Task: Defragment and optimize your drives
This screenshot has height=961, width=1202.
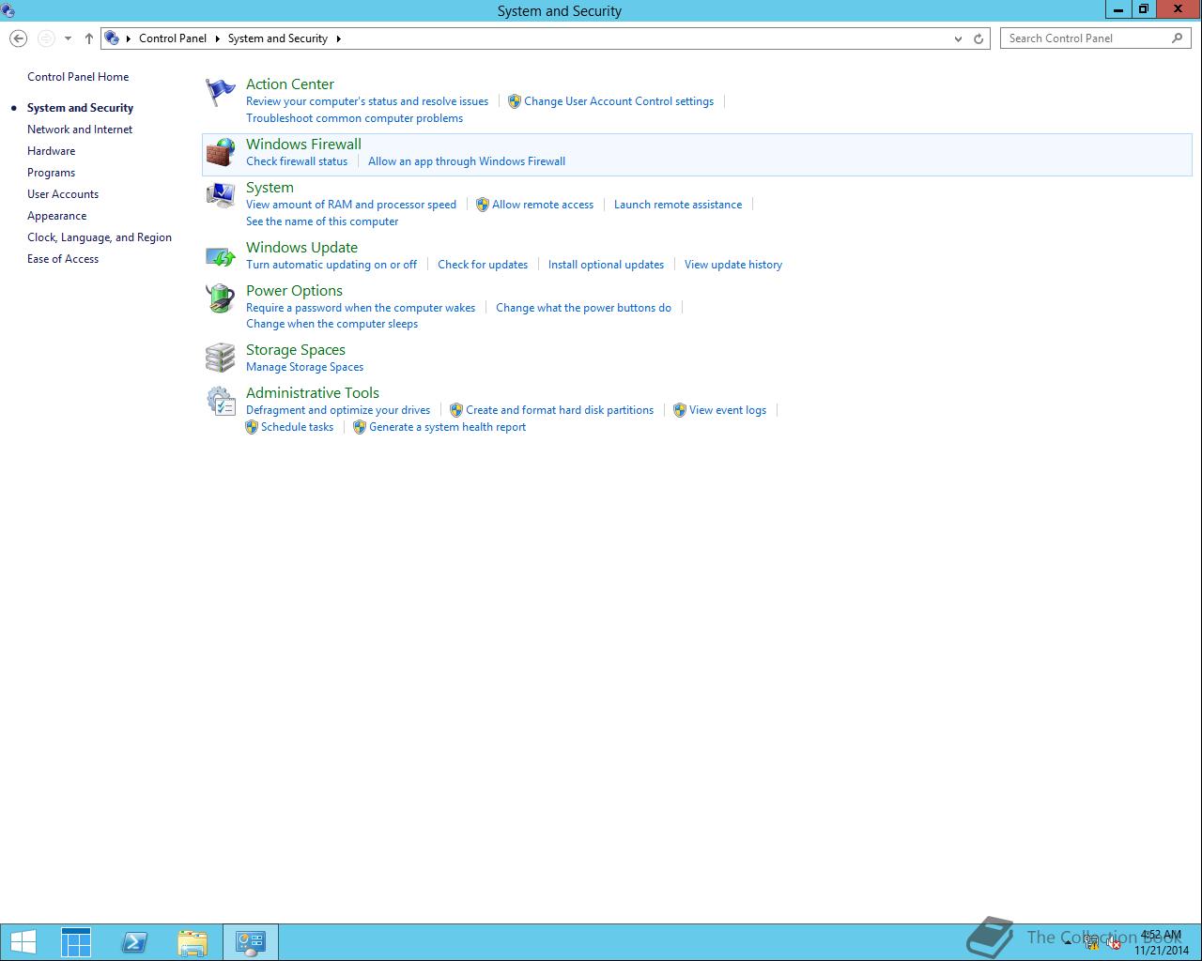Action: [x=338, y=410]
